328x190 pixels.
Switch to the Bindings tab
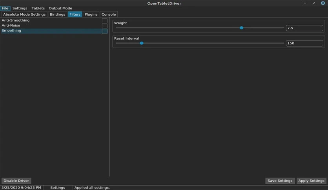click(57, 14)
